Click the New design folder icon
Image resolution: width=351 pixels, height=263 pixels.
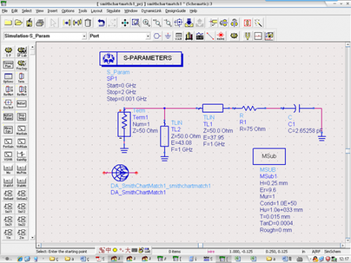pyautogui.click(x=8, y=22)
